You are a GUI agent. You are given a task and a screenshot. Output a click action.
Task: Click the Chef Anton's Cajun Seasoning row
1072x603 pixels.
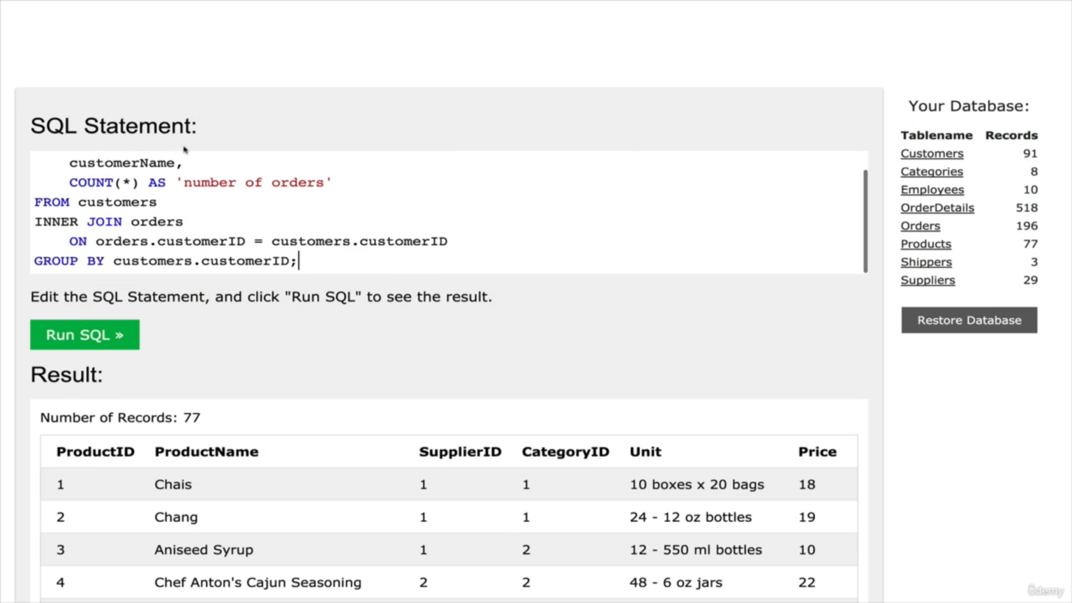pos(258,583)
